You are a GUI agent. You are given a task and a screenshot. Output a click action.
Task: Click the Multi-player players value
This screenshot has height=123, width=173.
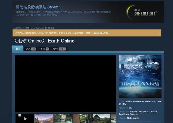[x=133, y=118]
